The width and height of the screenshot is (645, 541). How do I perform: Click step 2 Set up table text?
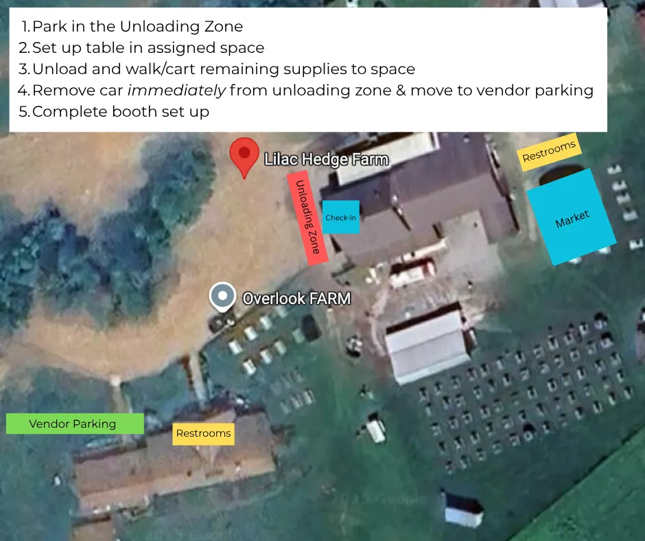[x=141, y=48]
